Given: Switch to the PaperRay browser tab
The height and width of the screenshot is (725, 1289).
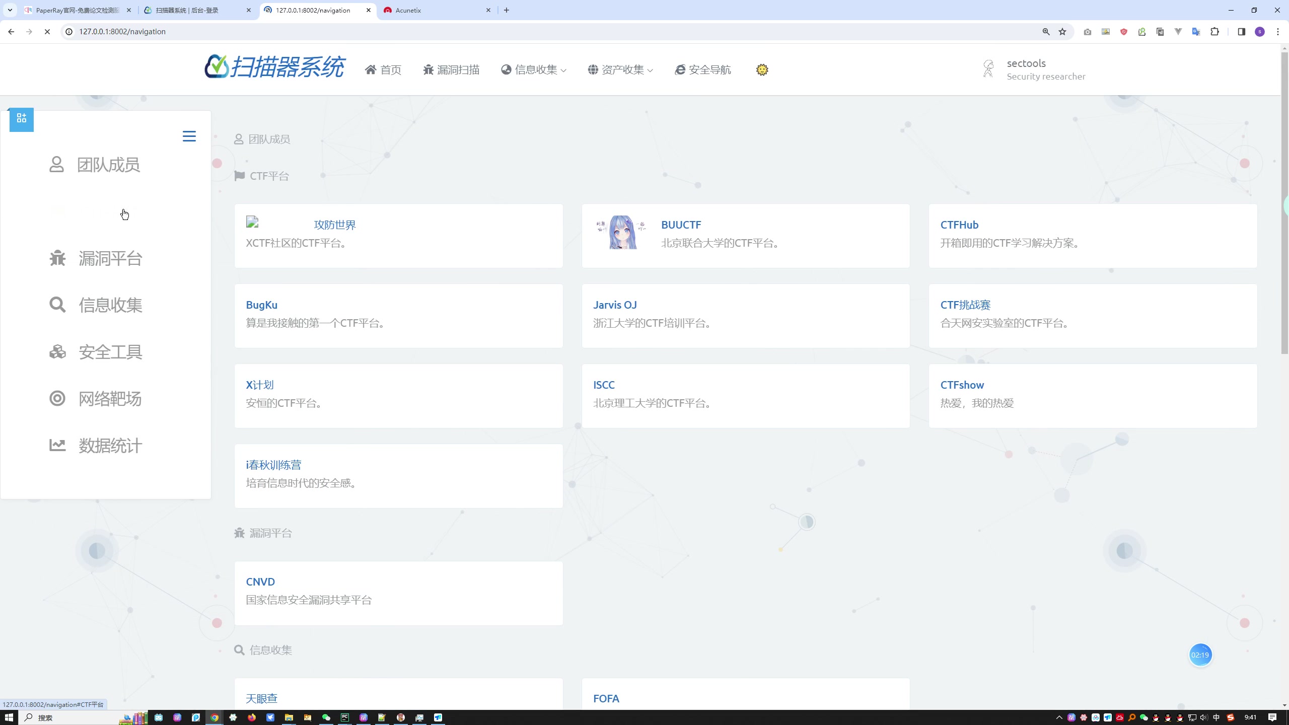Looking at the screenshot, I should tap(78, 10).
